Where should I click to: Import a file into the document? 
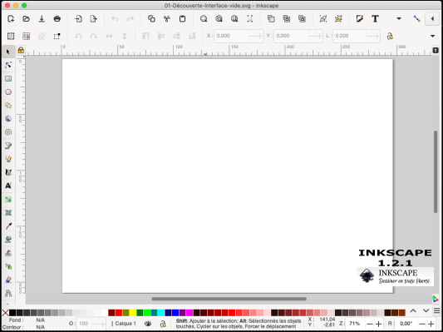(x=78, y=19)
